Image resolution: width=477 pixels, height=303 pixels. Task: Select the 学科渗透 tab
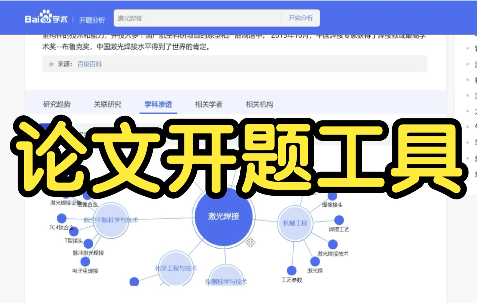tap(158, 104)
